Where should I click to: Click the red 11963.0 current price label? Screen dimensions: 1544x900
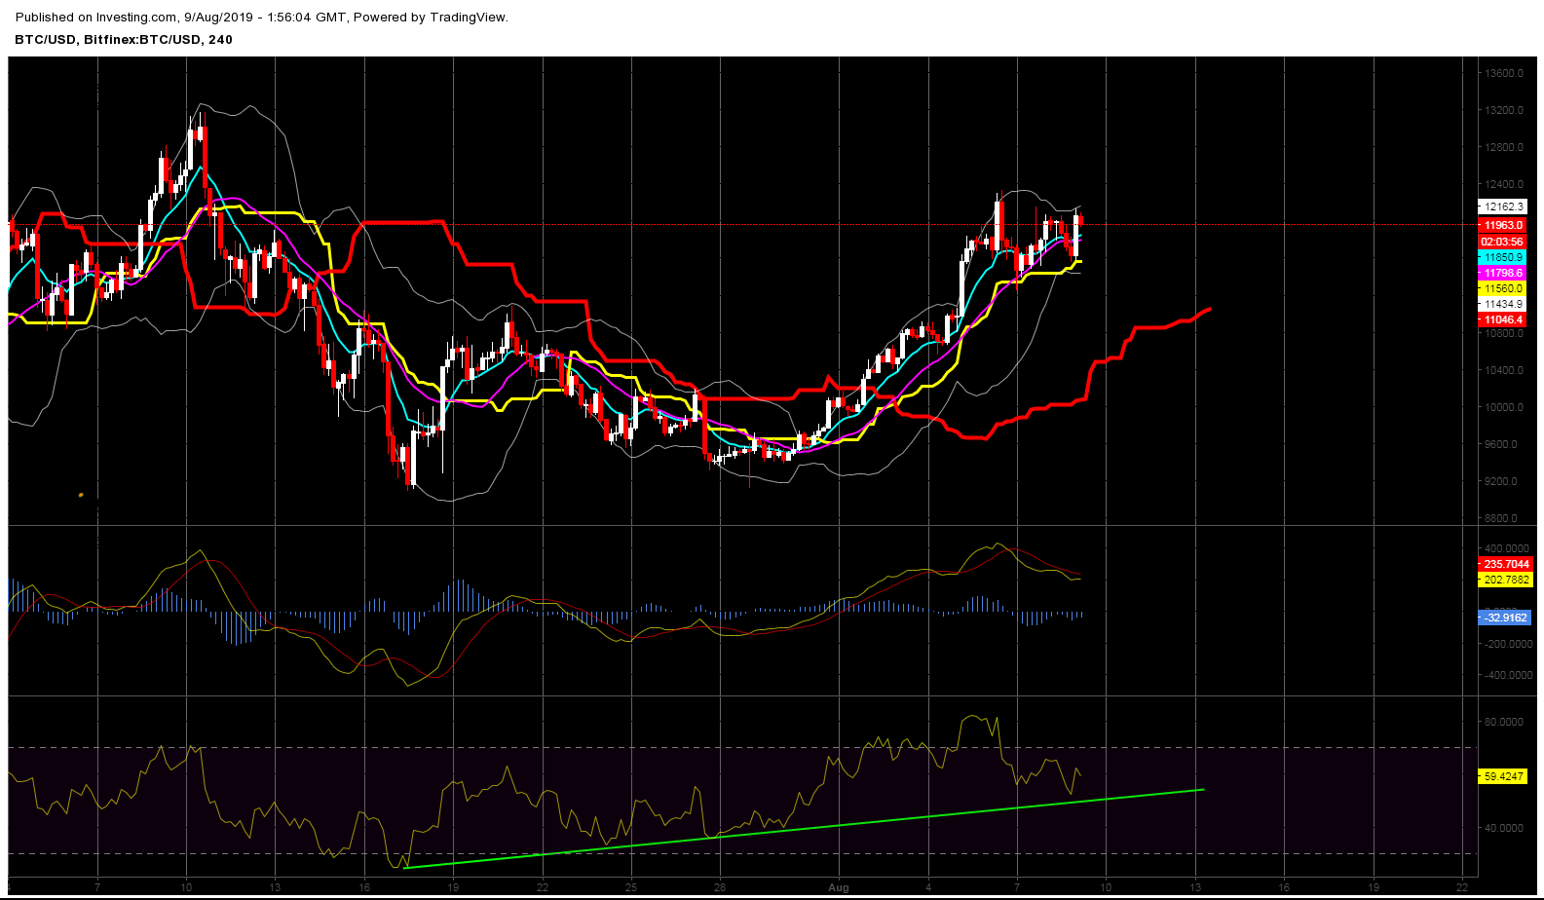click(x=1502, y=225)
